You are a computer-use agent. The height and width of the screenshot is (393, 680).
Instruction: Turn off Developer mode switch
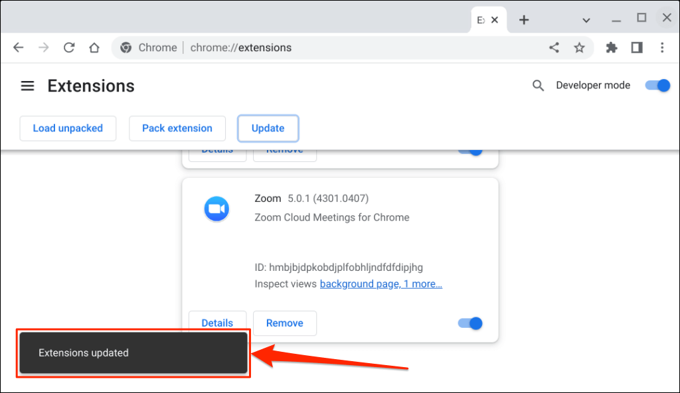(657, 86)
